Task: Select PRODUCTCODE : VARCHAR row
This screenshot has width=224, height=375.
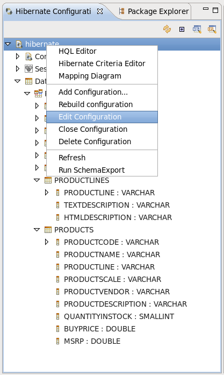Action: 111,242
